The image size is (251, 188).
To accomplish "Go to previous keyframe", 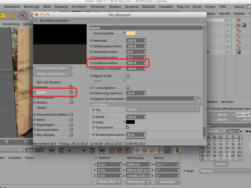I will point(61,150).
